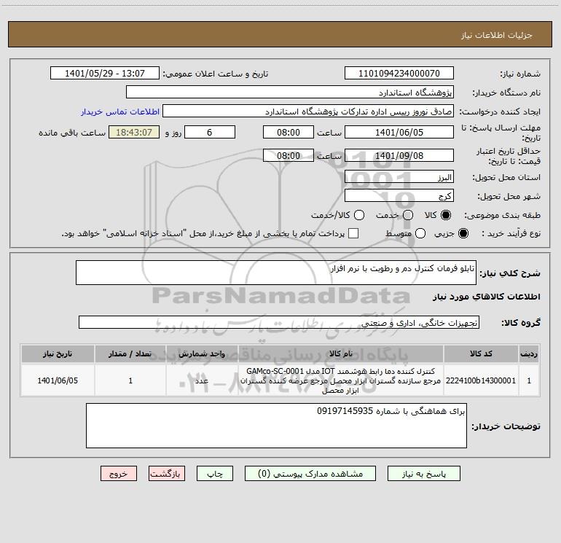
Task: Select the خدمت radio button
Action: [x=408, y=215]
